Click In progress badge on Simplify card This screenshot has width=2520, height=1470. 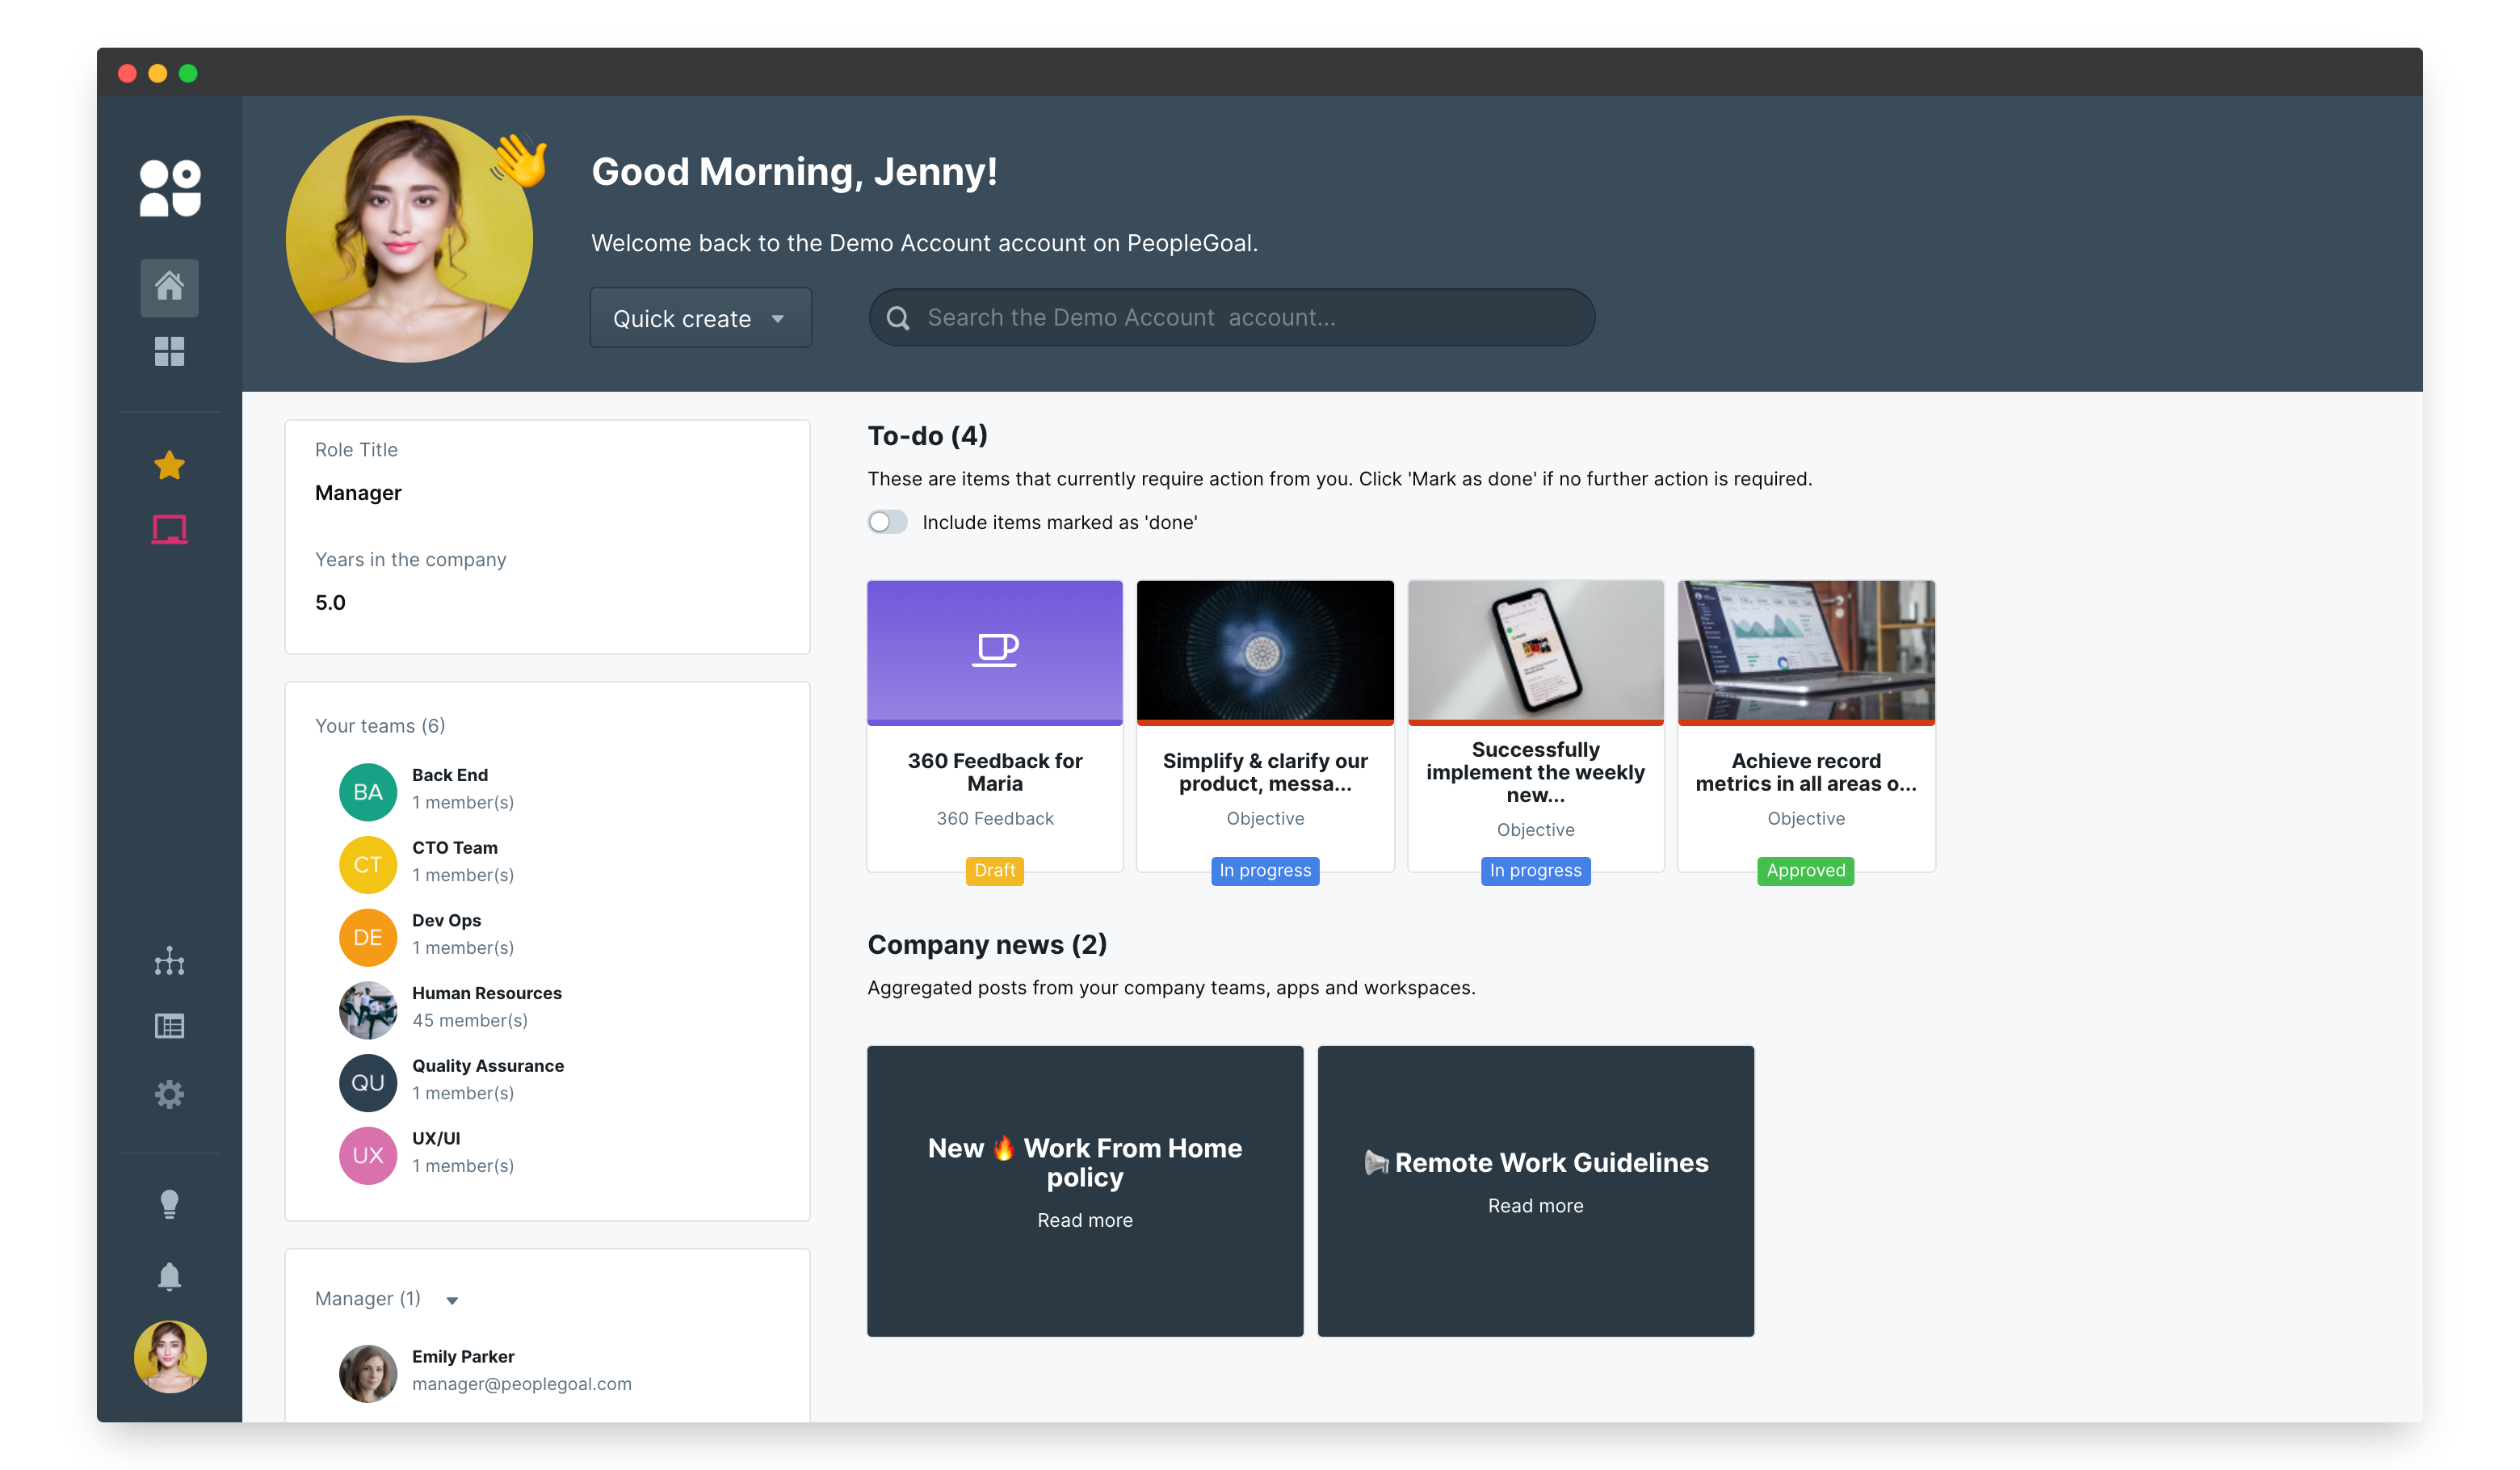tap(1264, 871)
